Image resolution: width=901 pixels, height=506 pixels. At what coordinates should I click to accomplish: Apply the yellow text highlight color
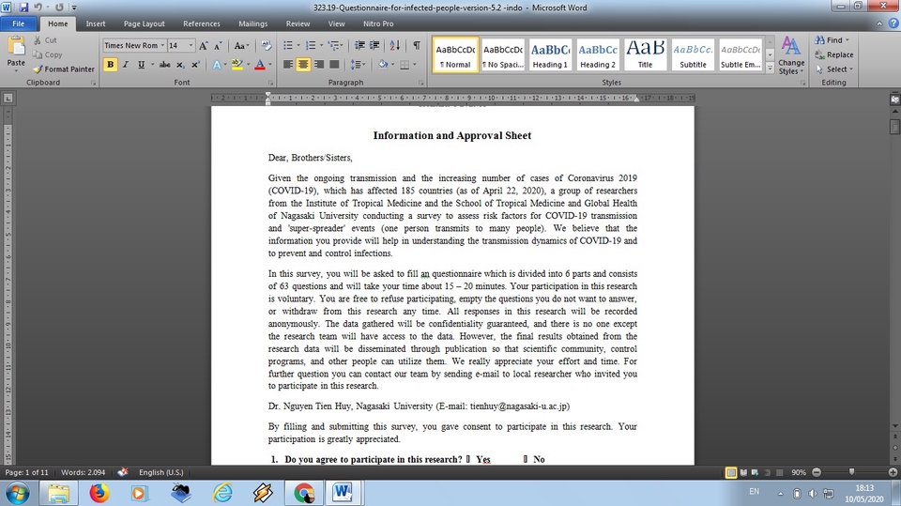(237, 65)
